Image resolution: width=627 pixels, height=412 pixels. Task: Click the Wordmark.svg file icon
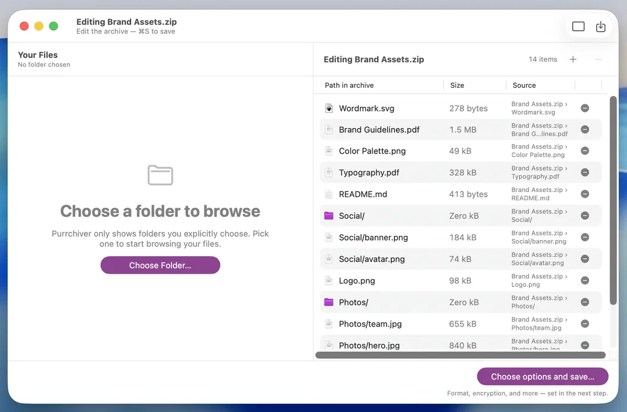point(329,108)
